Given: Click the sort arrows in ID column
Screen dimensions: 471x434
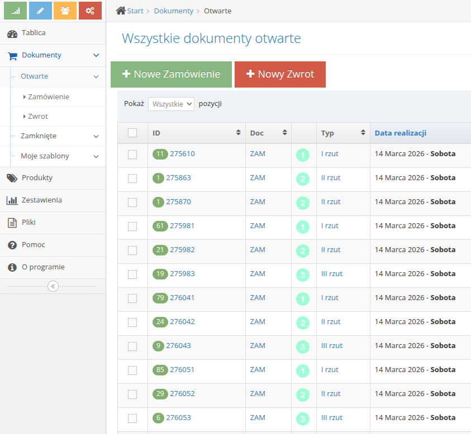Looking at the screenshot, I should 239,133.
